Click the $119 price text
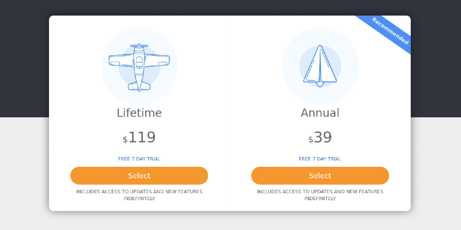Screen dimensions: 461x230 pos(141,137)
